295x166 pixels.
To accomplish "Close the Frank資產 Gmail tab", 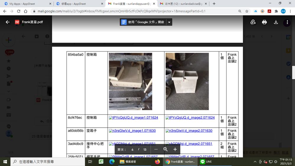I will (x=154, y=4).
